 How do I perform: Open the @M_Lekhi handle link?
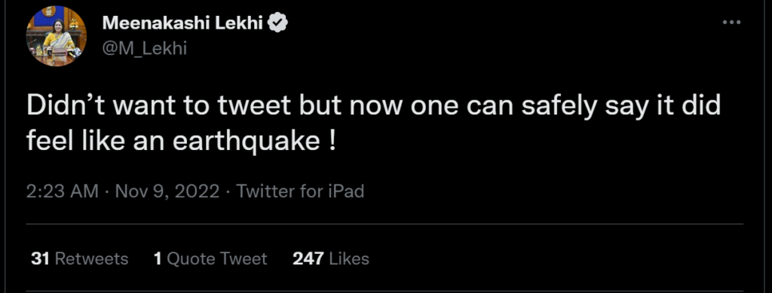(x=145, y=49)
